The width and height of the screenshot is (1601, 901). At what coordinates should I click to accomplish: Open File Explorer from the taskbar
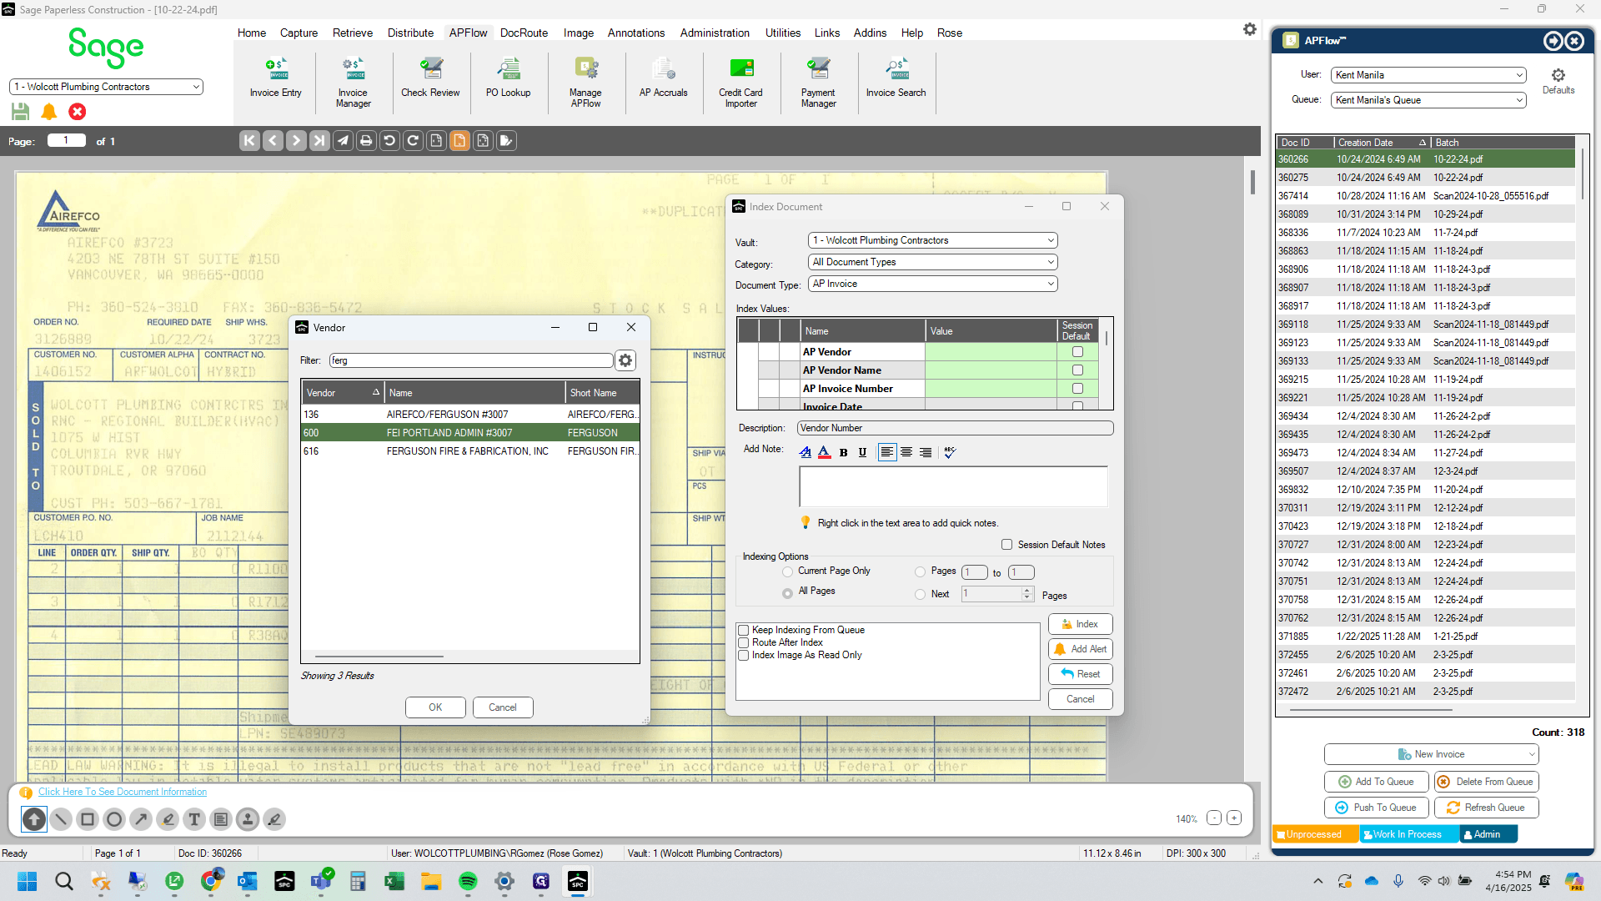431,881
